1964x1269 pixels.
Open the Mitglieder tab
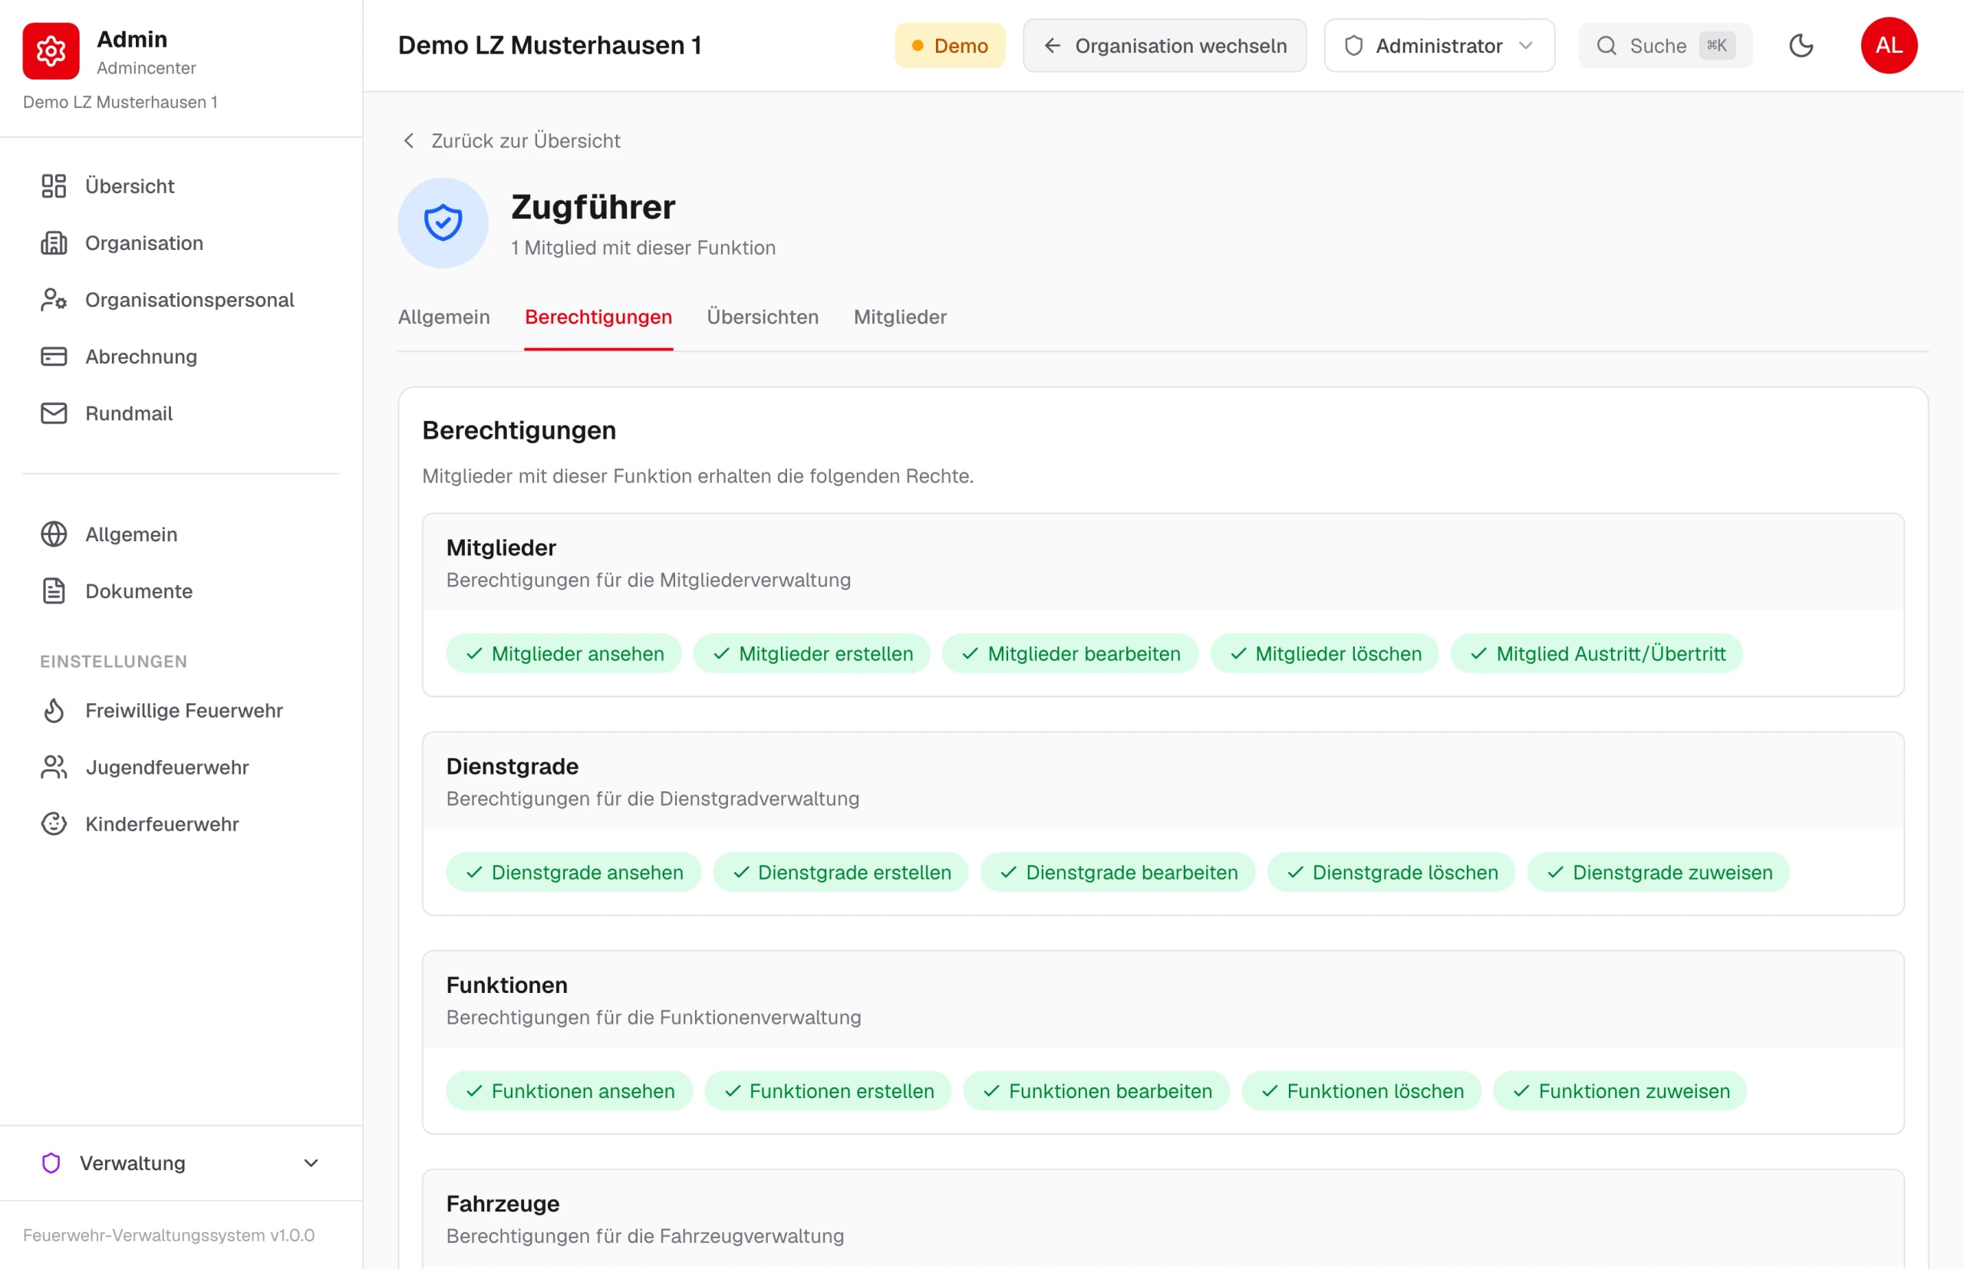(x=901, y=317)
